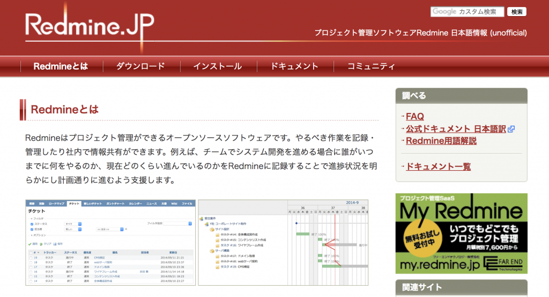Open the Gantt chart screenshot thumbnail
This screenshot has height=297, width=549.
pos(283,242)
